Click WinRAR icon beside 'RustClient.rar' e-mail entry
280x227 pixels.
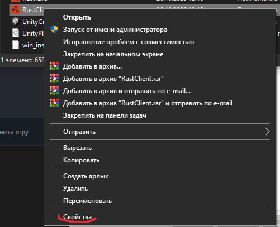tap(54, 103)
